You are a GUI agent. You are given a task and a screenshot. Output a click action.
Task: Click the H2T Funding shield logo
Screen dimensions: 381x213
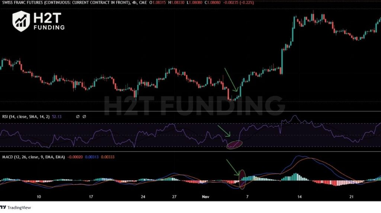[x=21, y=21]
